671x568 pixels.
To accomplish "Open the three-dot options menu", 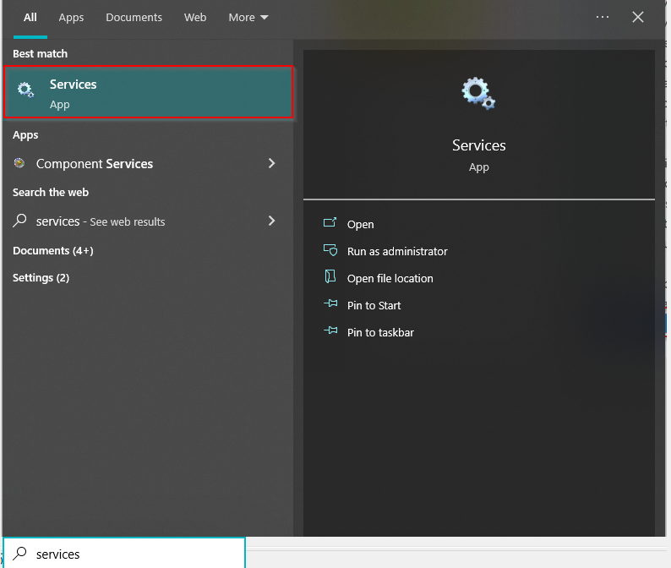I will click(603, 17).
